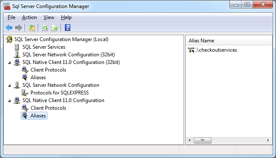The height and width of the screenshot is (158, 276).
Task: Click the Up one level folder icon
Action: coord(32,28)
